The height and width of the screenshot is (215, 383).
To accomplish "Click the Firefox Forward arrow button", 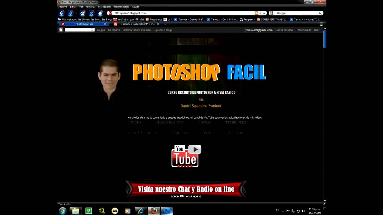I will 70,13.
